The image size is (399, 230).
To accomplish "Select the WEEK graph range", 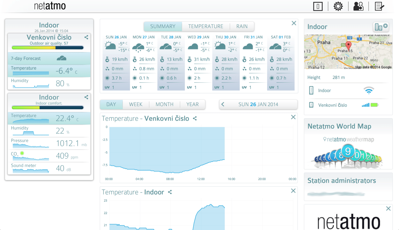I will click(136, 104).
